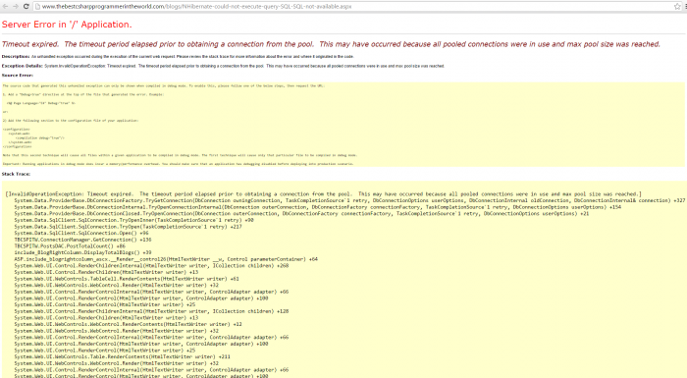Click the SqlConnection.Open() +96 line
Image resolution: width=687 pixels, height=378 pixels.
(81, 233)
